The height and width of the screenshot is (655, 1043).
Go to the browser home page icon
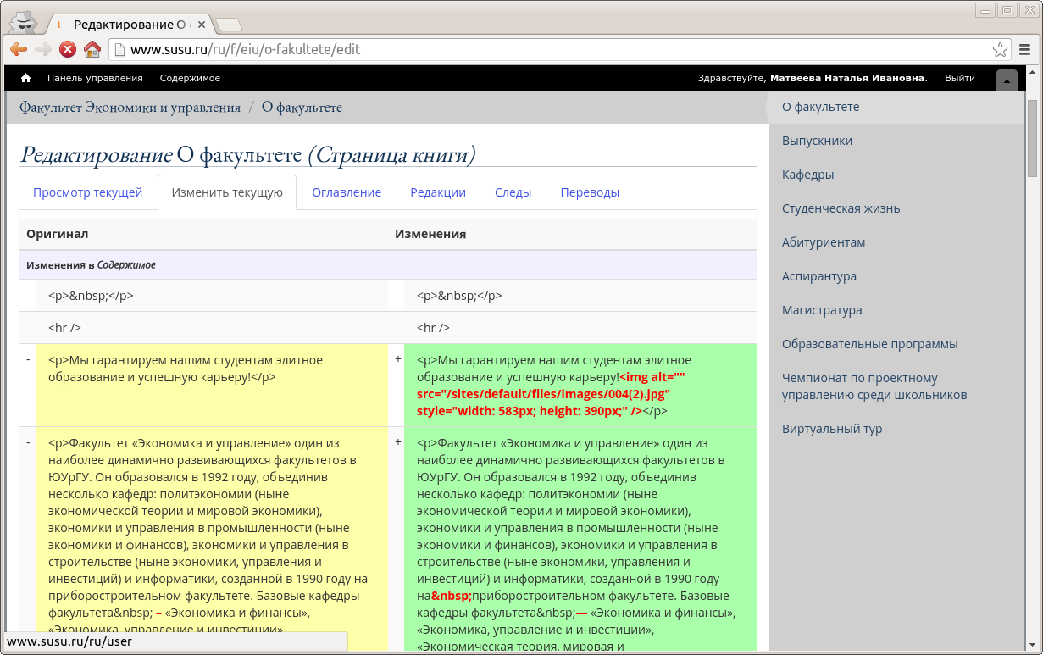[92, 49]
